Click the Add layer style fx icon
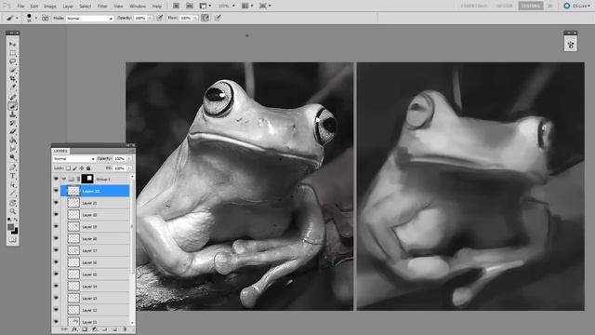The height and width of the screenshot is (335, 595). pos(74,329)
